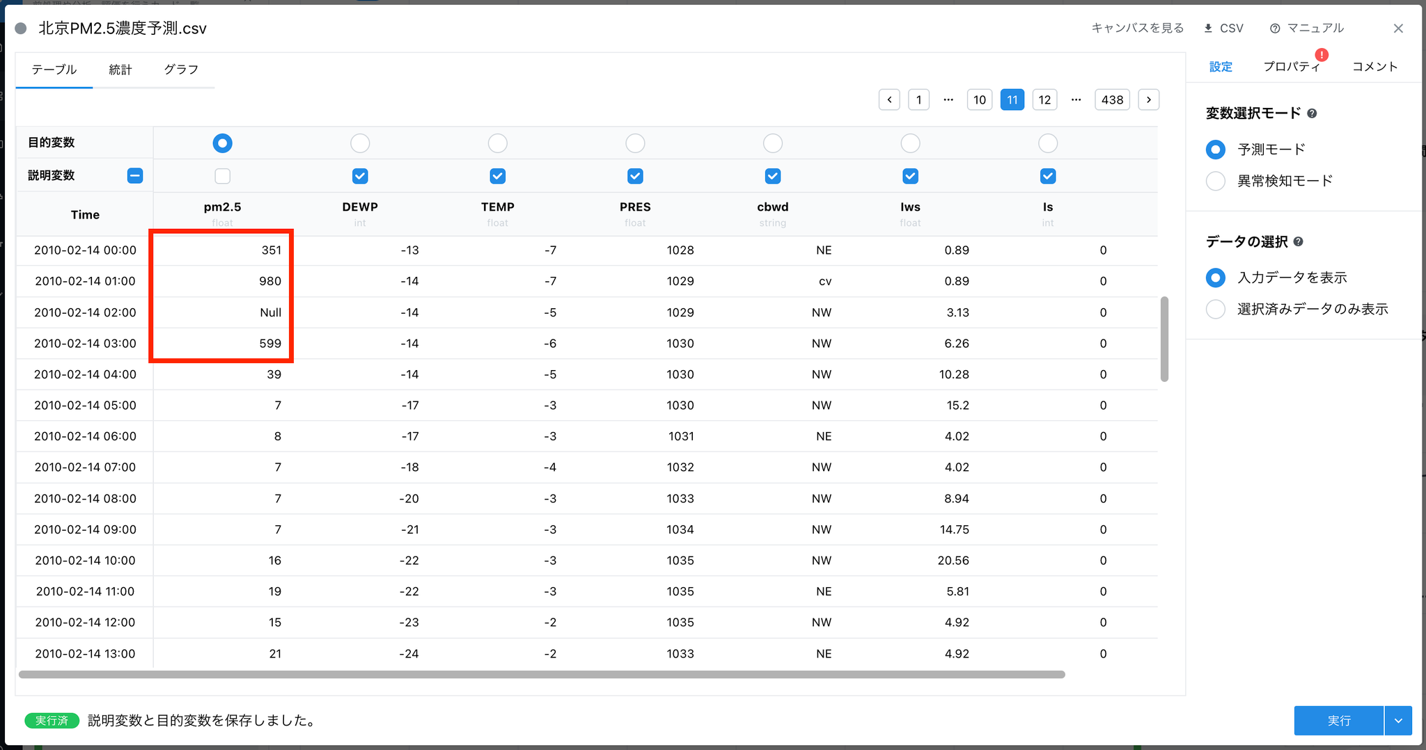The image size is (1426, 750).
Task: Click ellipsis after page 1
Action: pos(948,99)
